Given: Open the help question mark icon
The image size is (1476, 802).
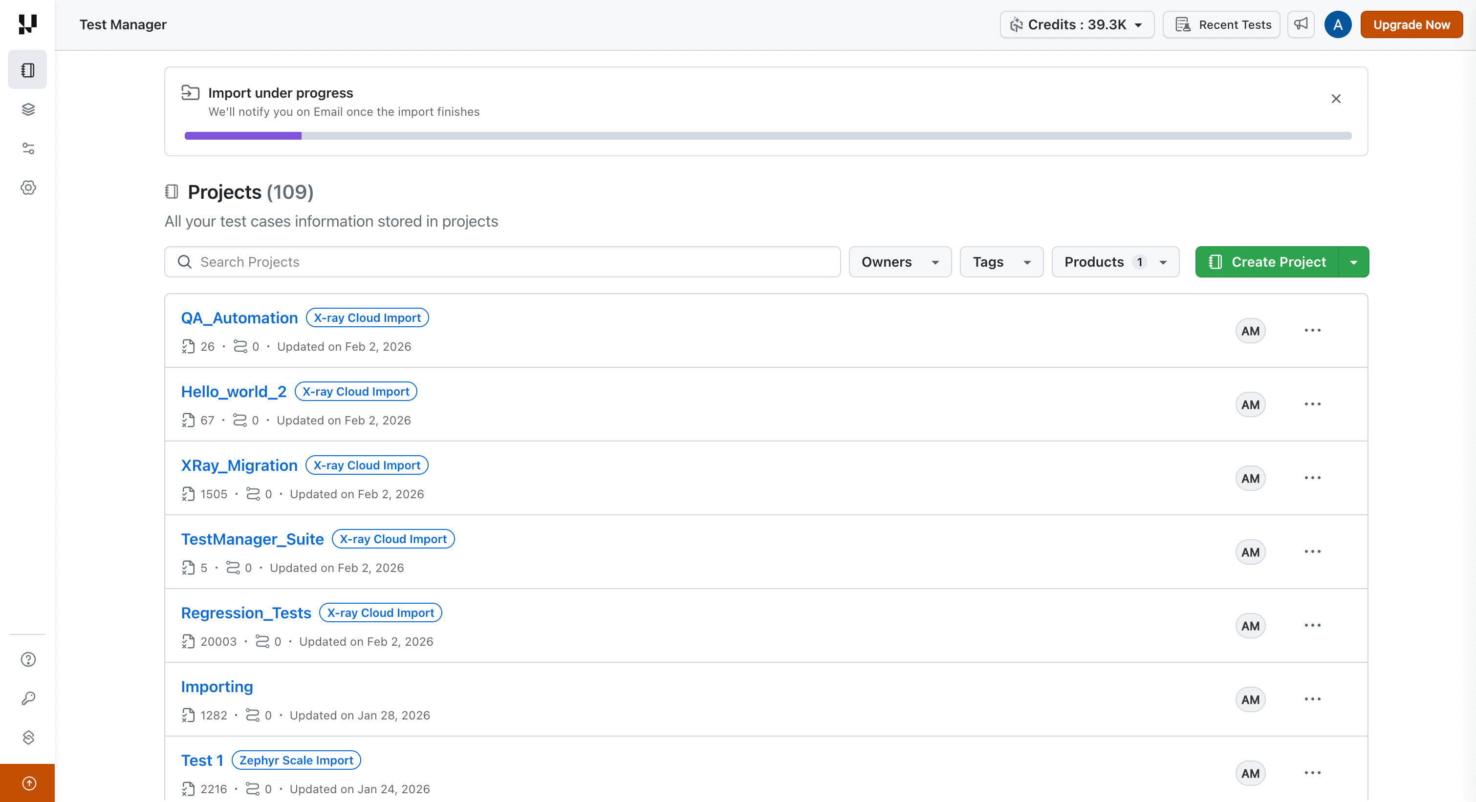Looking at the screenshot, I should click(27, 659).
